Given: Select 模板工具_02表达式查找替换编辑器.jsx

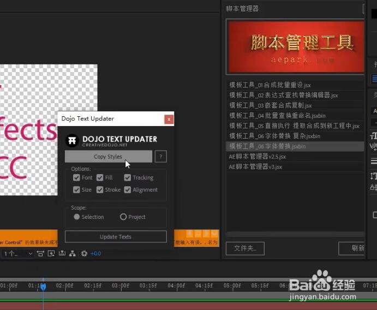Looking at the screenshot, I should coord(295,95).
